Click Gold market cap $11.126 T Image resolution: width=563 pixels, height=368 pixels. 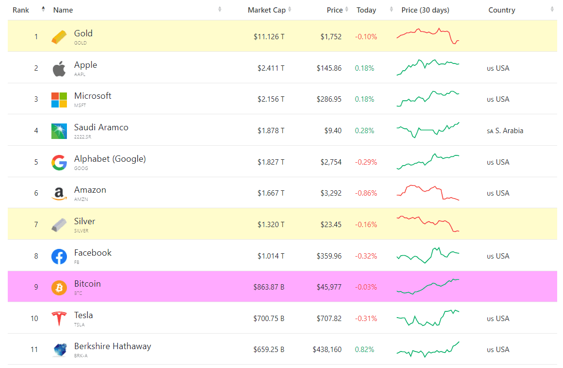point(269,37)
